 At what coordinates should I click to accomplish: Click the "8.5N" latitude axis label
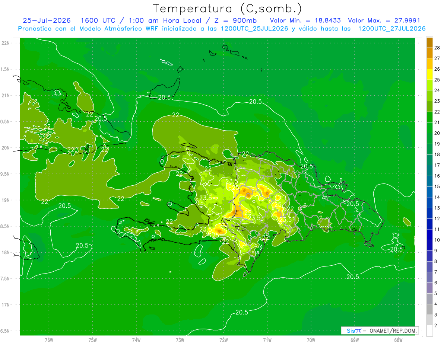tap(5, 226)
